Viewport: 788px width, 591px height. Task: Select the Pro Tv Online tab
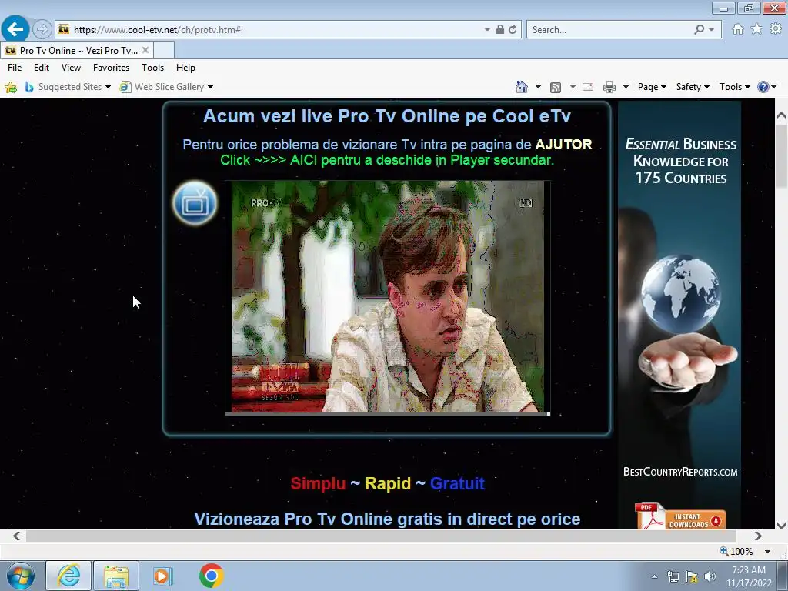pos(76,50)
